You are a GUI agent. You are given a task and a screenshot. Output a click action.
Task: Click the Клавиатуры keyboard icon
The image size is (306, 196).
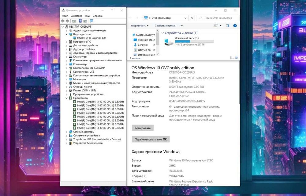(71, 57)
